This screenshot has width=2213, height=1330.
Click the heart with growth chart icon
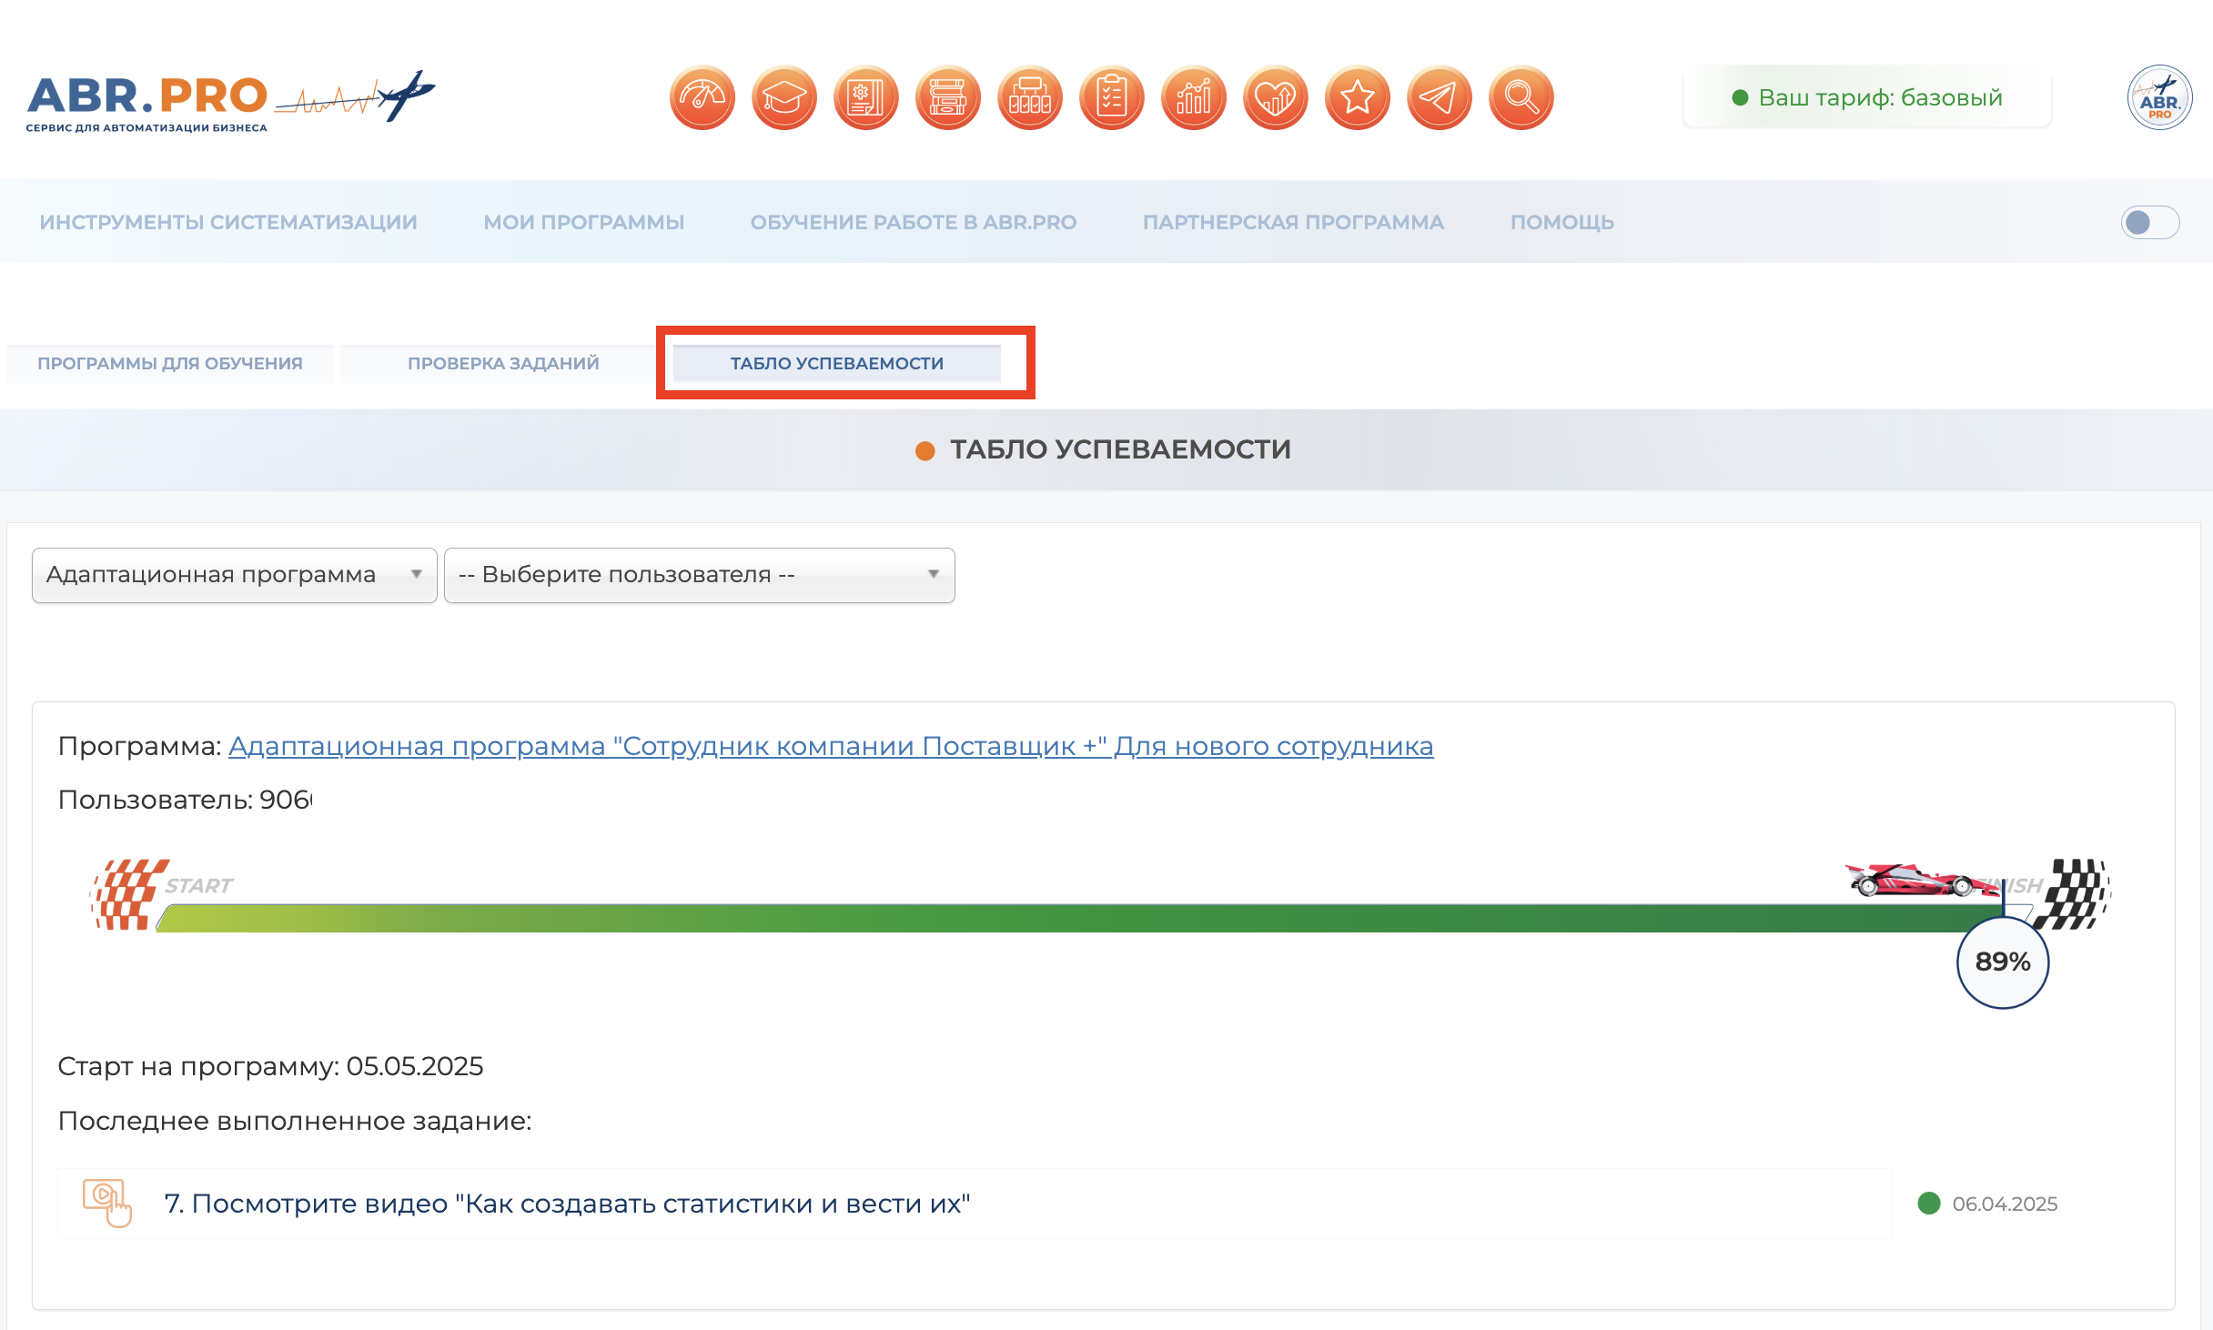(x=1275, y=97)
